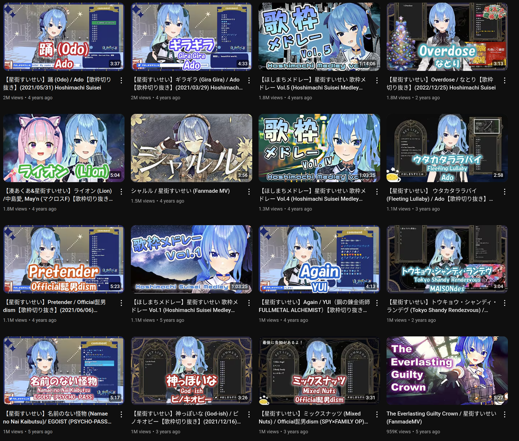The image size is (519, 441).
Task: Open three-dot menu for Overdose / なとり video
Action: [x=505, y=80]
